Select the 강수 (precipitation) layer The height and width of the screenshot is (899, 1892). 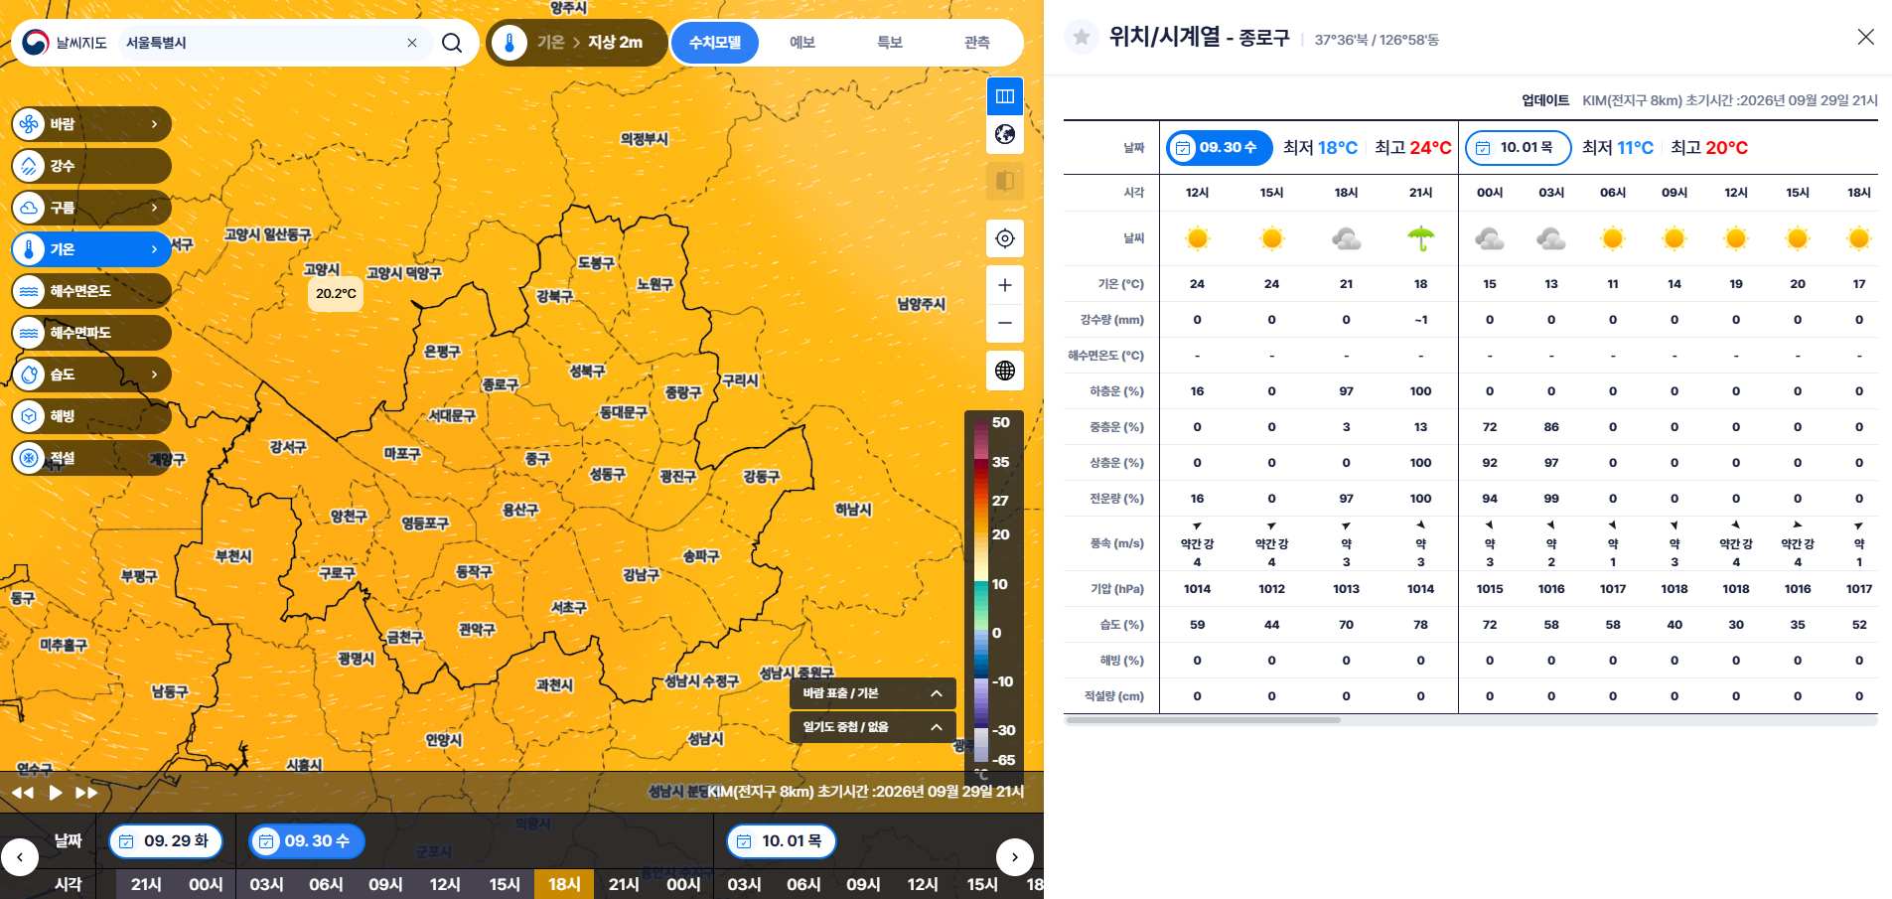pos(91,166)
